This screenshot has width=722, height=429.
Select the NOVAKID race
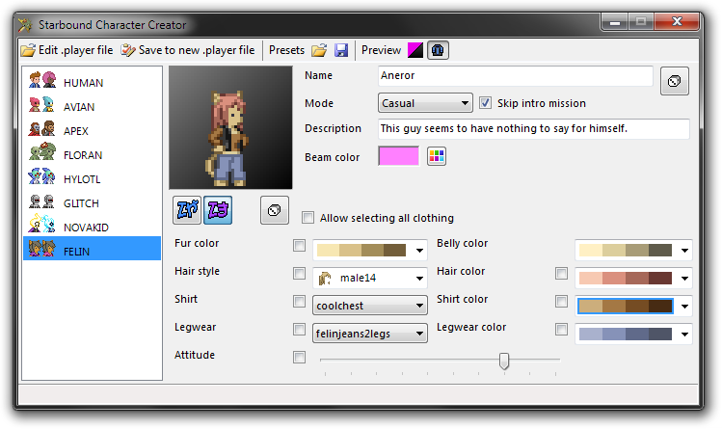pos(93,228)
